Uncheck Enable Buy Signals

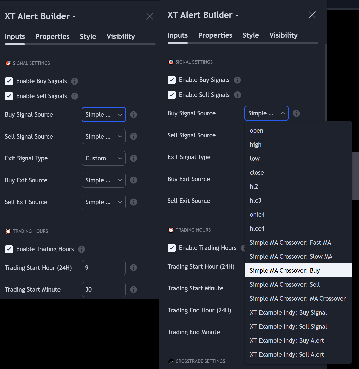[x=9, y=81]
